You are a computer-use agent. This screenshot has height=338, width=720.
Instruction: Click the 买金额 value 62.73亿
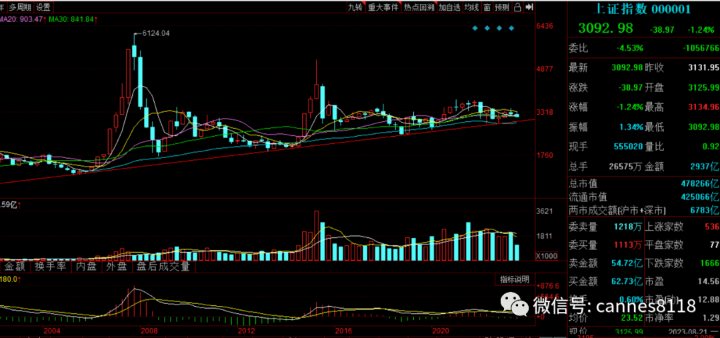pos(626,281)
